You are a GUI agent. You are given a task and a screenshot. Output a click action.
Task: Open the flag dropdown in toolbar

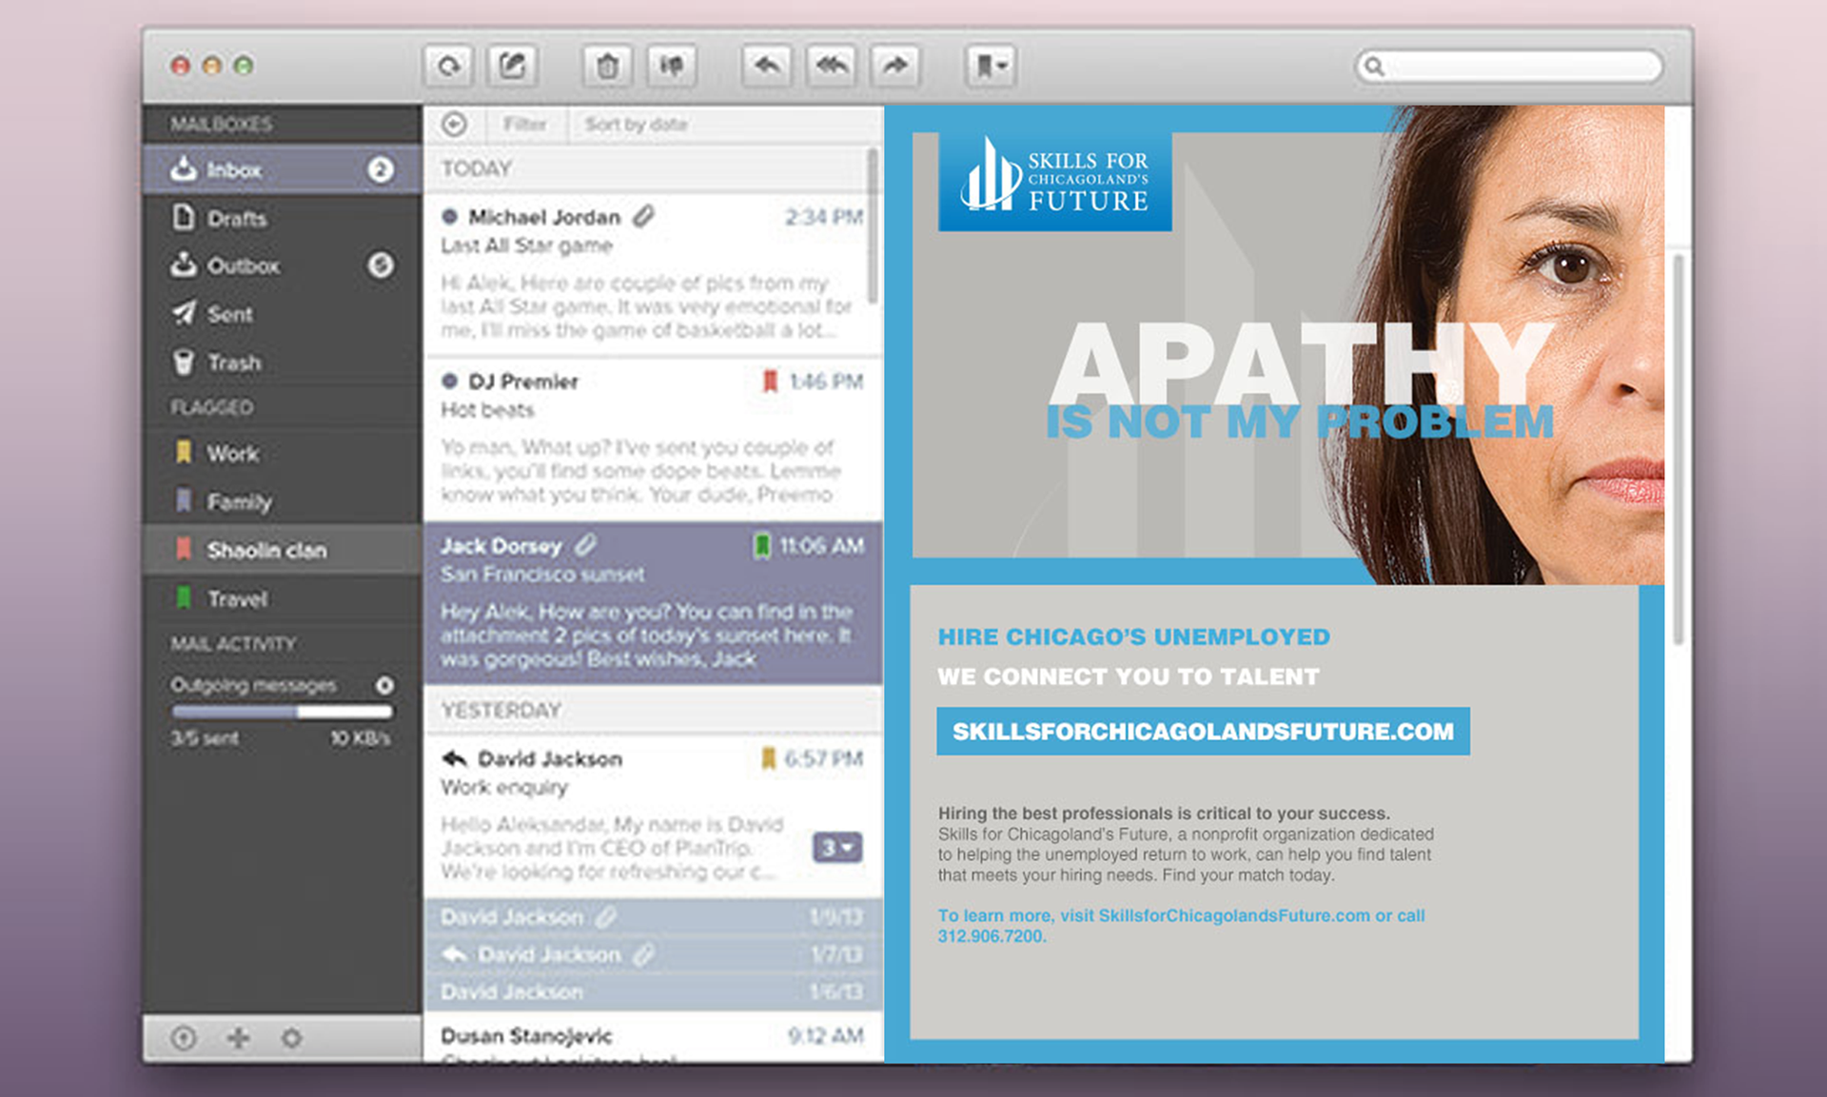pos(991,66)
